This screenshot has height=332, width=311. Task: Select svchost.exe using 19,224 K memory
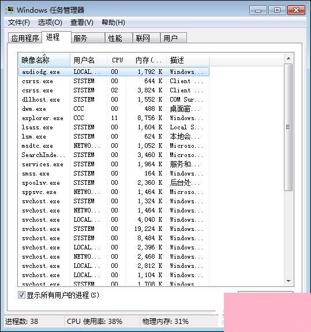click(114, 229)
